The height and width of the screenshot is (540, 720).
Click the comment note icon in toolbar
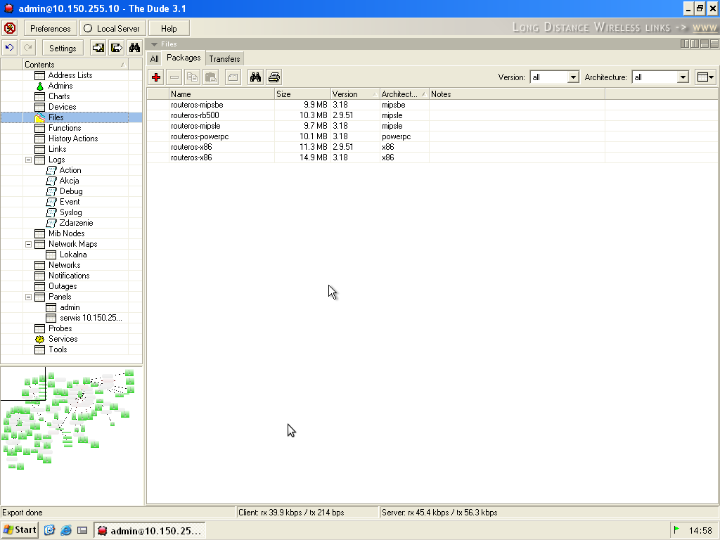pos(233,77)
